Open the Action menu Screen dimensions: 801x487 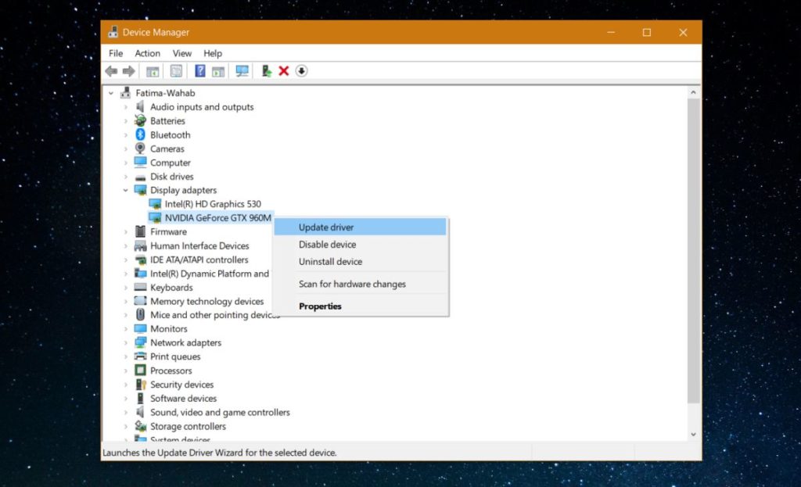point(147,53)
